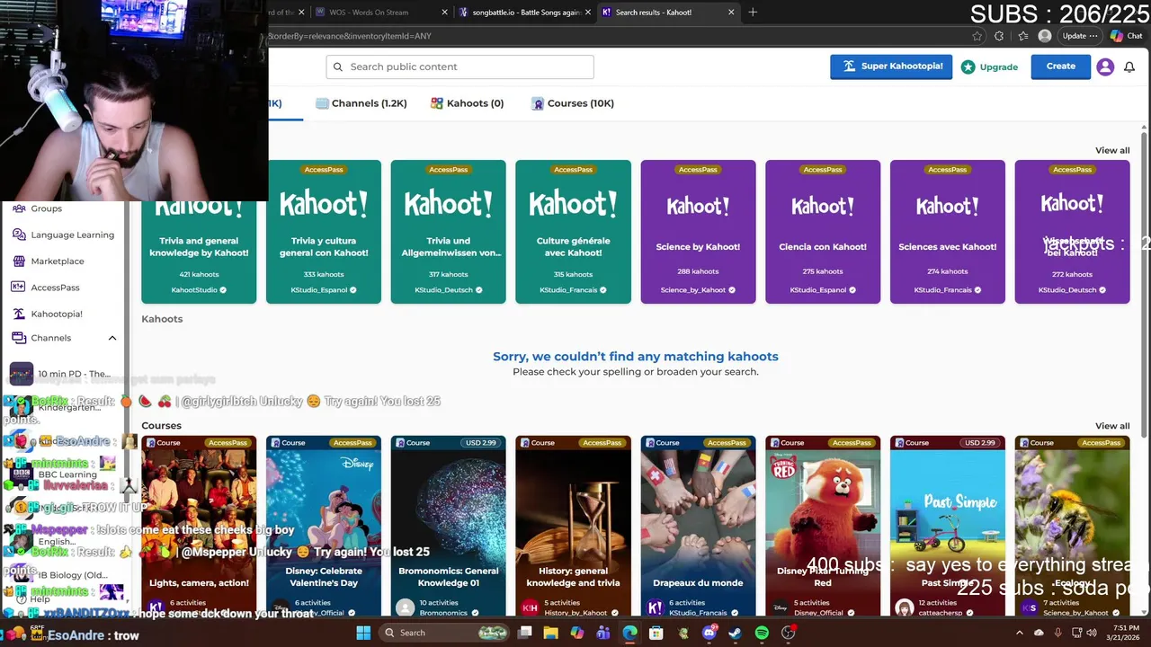Open Sciences avec Kahoot! channel card
This screenshot has height=647, width=1151.
click(948, 232)
